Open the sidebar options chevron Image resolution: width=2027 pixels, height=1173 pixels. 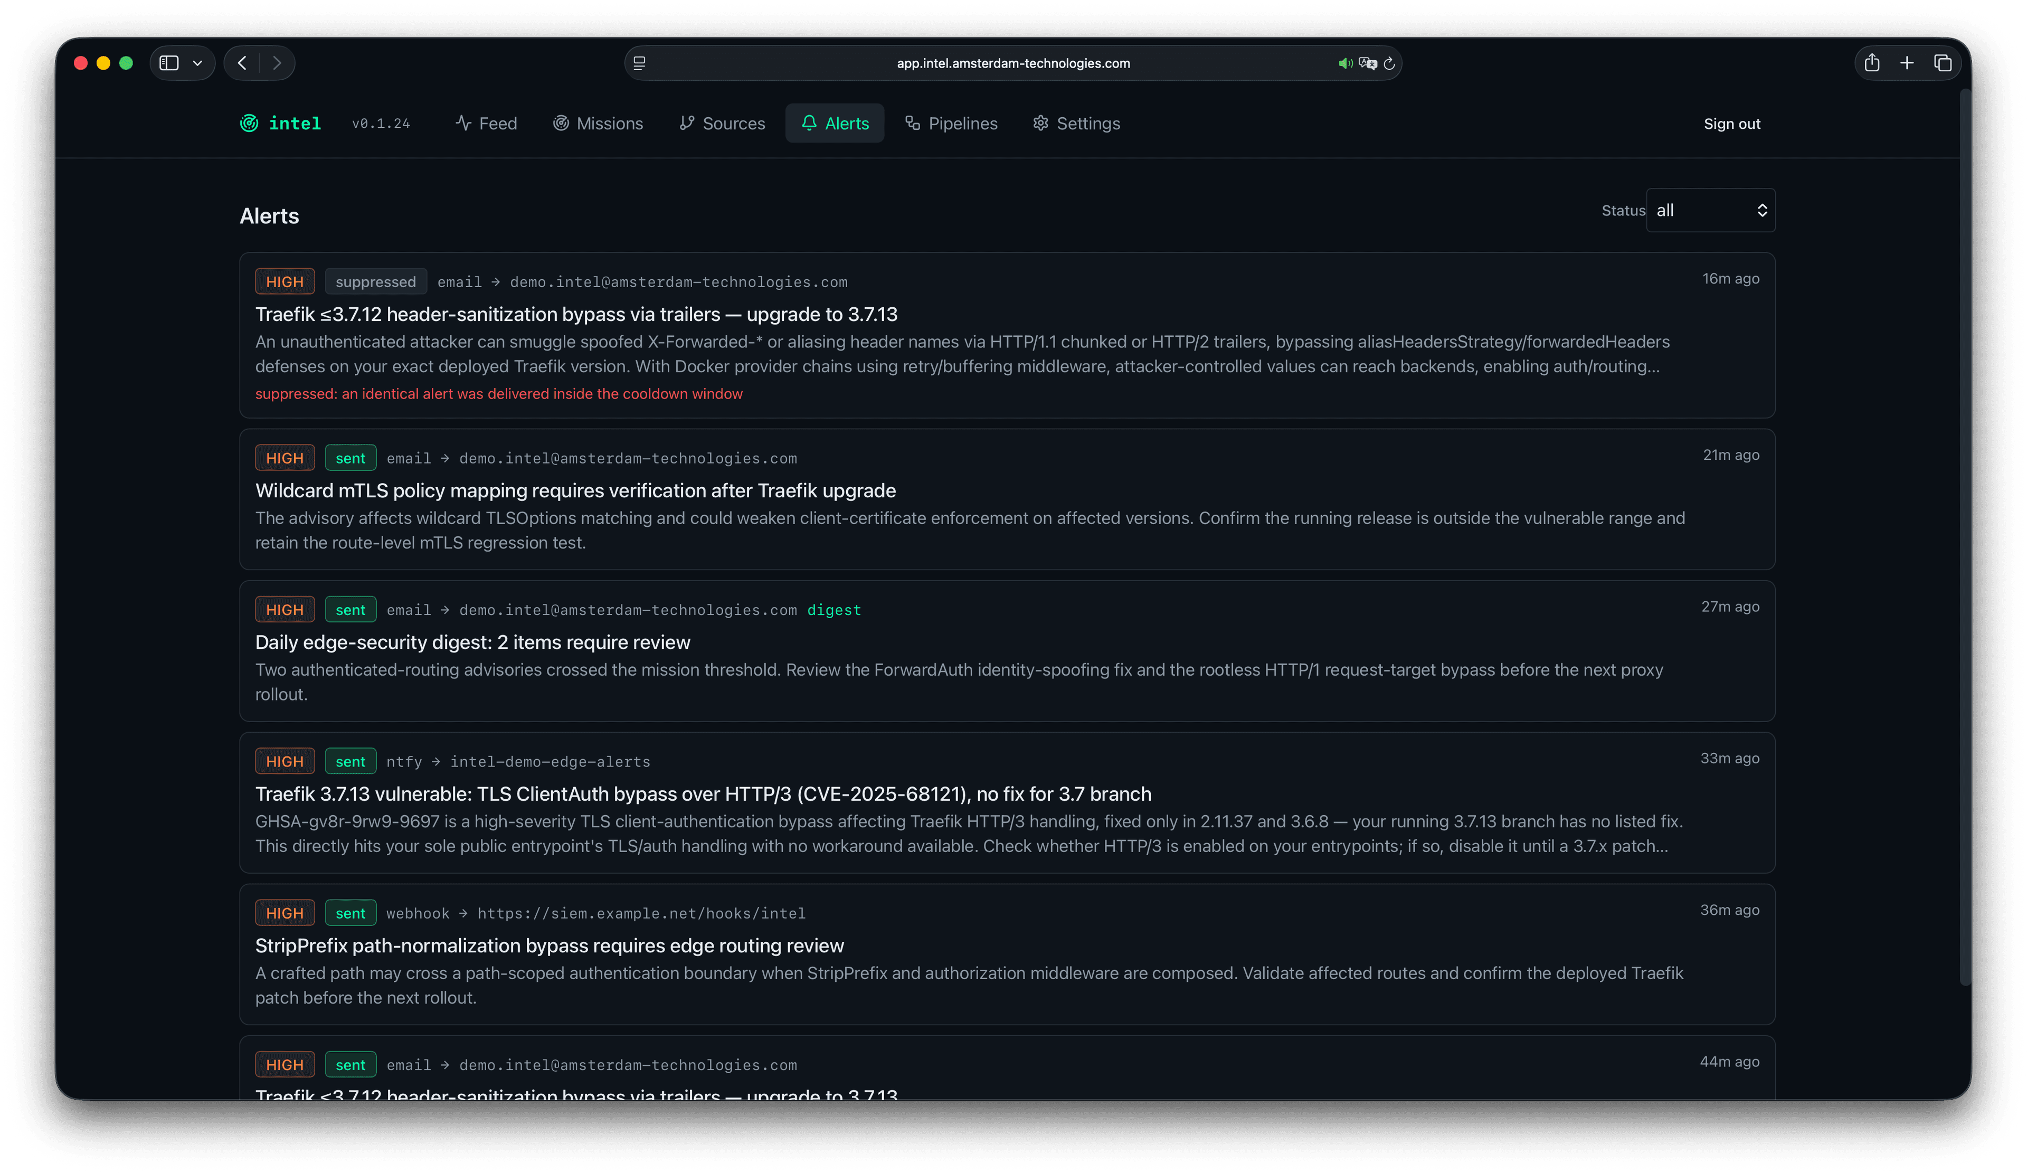click(197, 63)
